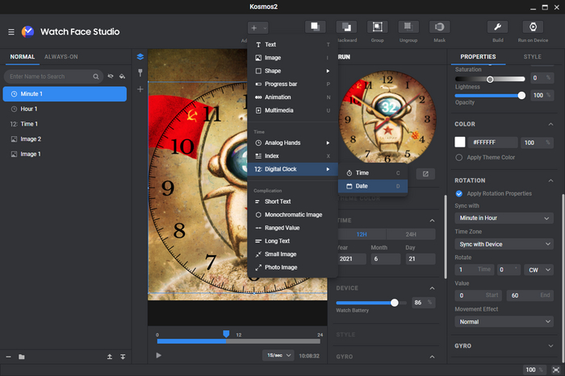The image size is (565, 376).
Task: Select the layers panel icon
Action: 140,57
